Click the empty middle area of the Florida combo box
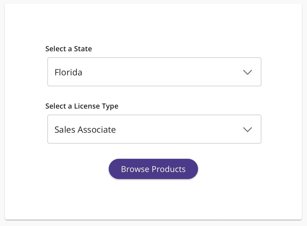Viewport: 307px width, 226px height. click(x=162, y=72)
